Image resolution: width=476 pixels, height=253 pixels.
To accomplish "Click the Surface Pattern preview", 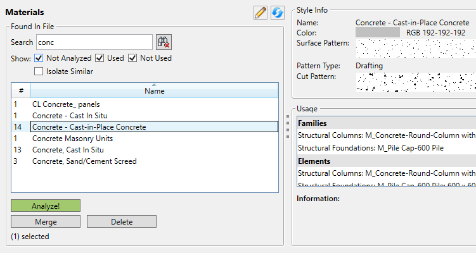I will 416,49.
